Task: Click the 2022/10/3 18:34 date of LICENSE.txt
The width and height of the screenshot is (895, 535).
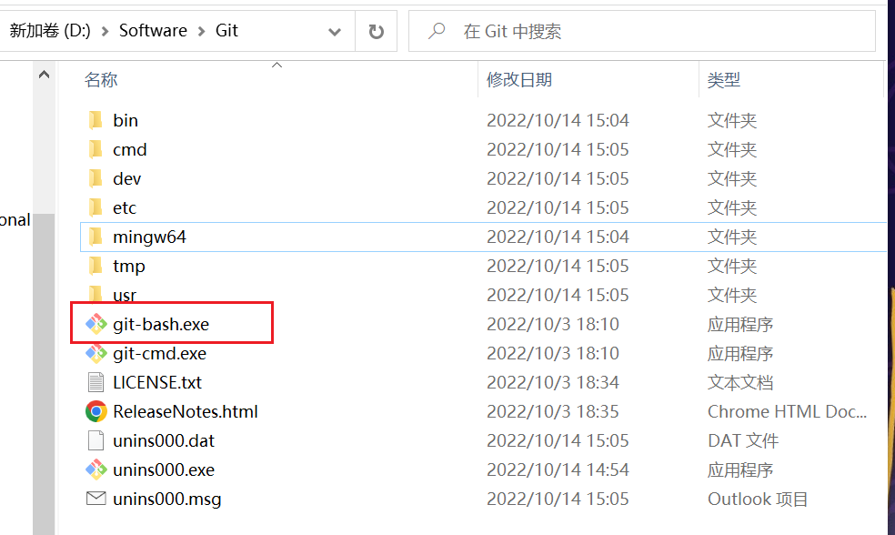Action: coord(552,382)
